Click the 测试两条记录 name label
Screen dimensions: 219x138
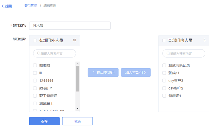[x=179, y=65]
